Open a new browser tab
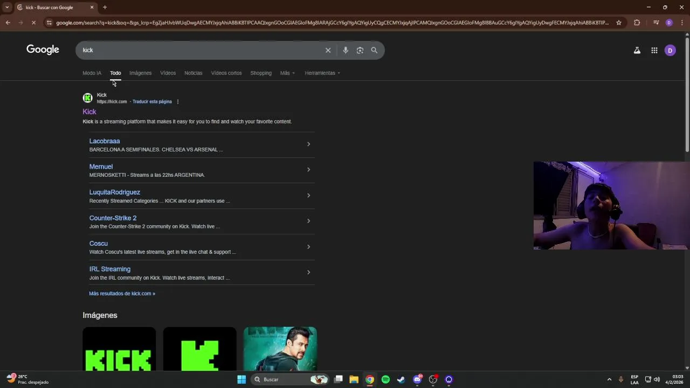The height and width of the screenshot is (388, 690). pyautogui.click(x=105, y=7)
